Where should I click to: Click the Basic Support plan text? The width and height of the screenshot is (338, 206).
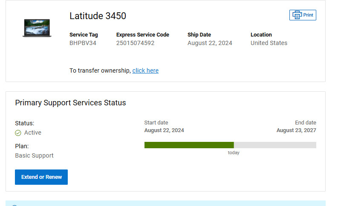tap(34, 155)
